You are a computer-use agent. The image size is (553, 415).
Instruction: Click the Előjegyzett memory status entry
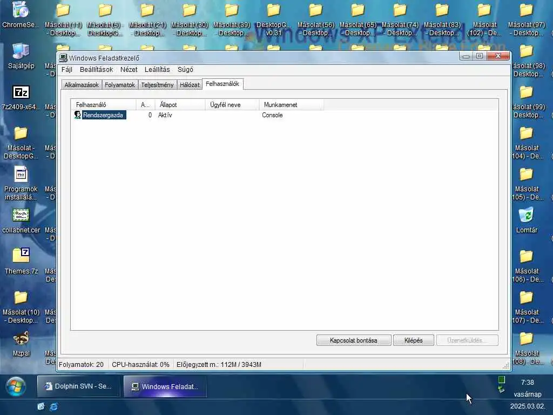coord(219,365)
